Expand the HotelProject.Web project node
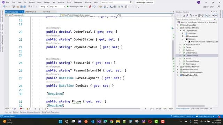This screenshot has width=223, height=125. 177,75
